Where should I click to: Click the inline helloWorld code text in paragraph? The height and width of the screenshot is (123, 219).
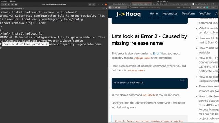point(149,95)
